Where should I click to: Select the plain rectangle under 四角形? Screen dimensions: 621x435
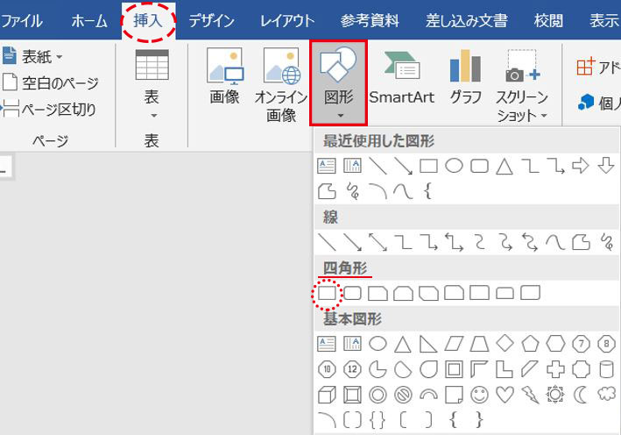point(327,293)
